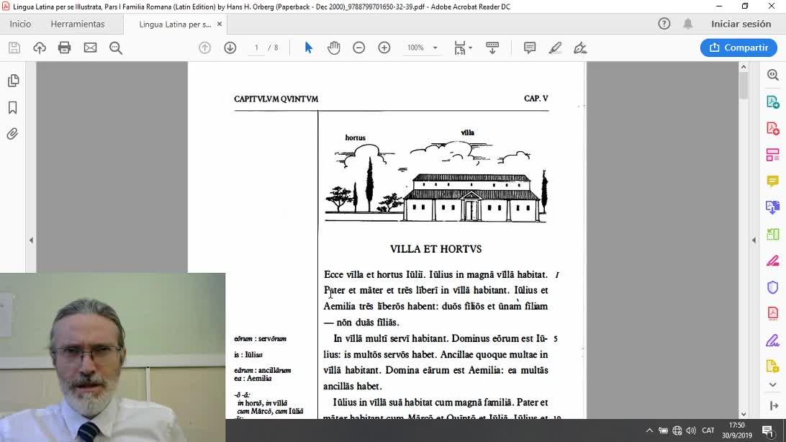The image size is (786, 442).
Task: Click the Compartir button
Action: [x=738, y=48]
